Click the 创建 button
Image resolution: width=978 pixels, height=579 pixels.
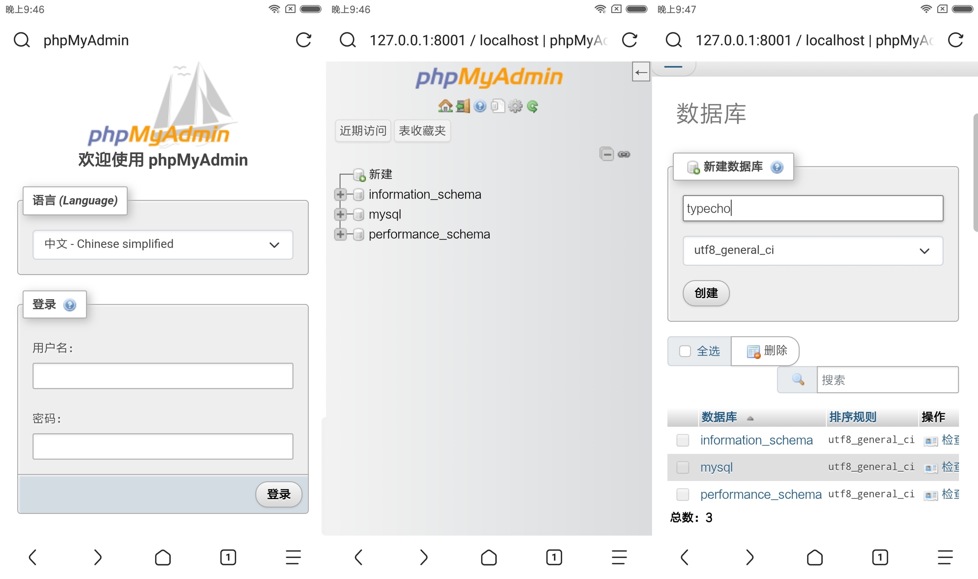[x=706, y=293]
